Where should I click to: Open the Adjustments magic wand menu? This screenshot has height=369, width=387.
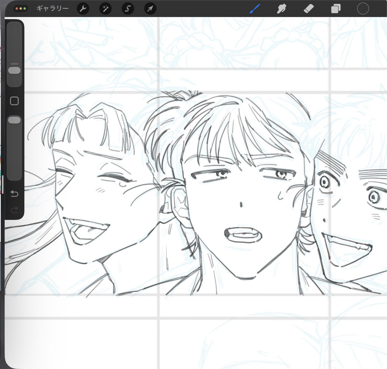pyautogui.click(x=105, y=9)
